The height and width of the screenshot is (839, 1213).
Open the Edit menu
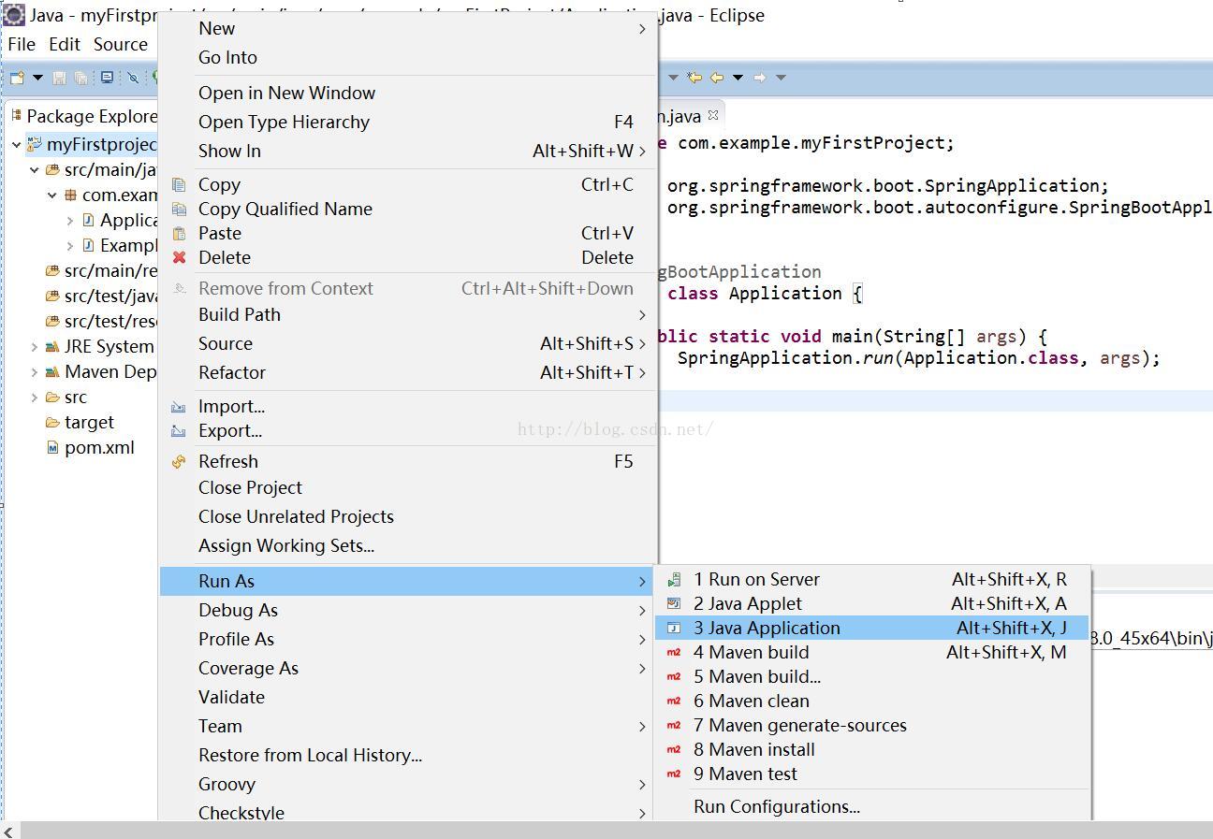65,44
